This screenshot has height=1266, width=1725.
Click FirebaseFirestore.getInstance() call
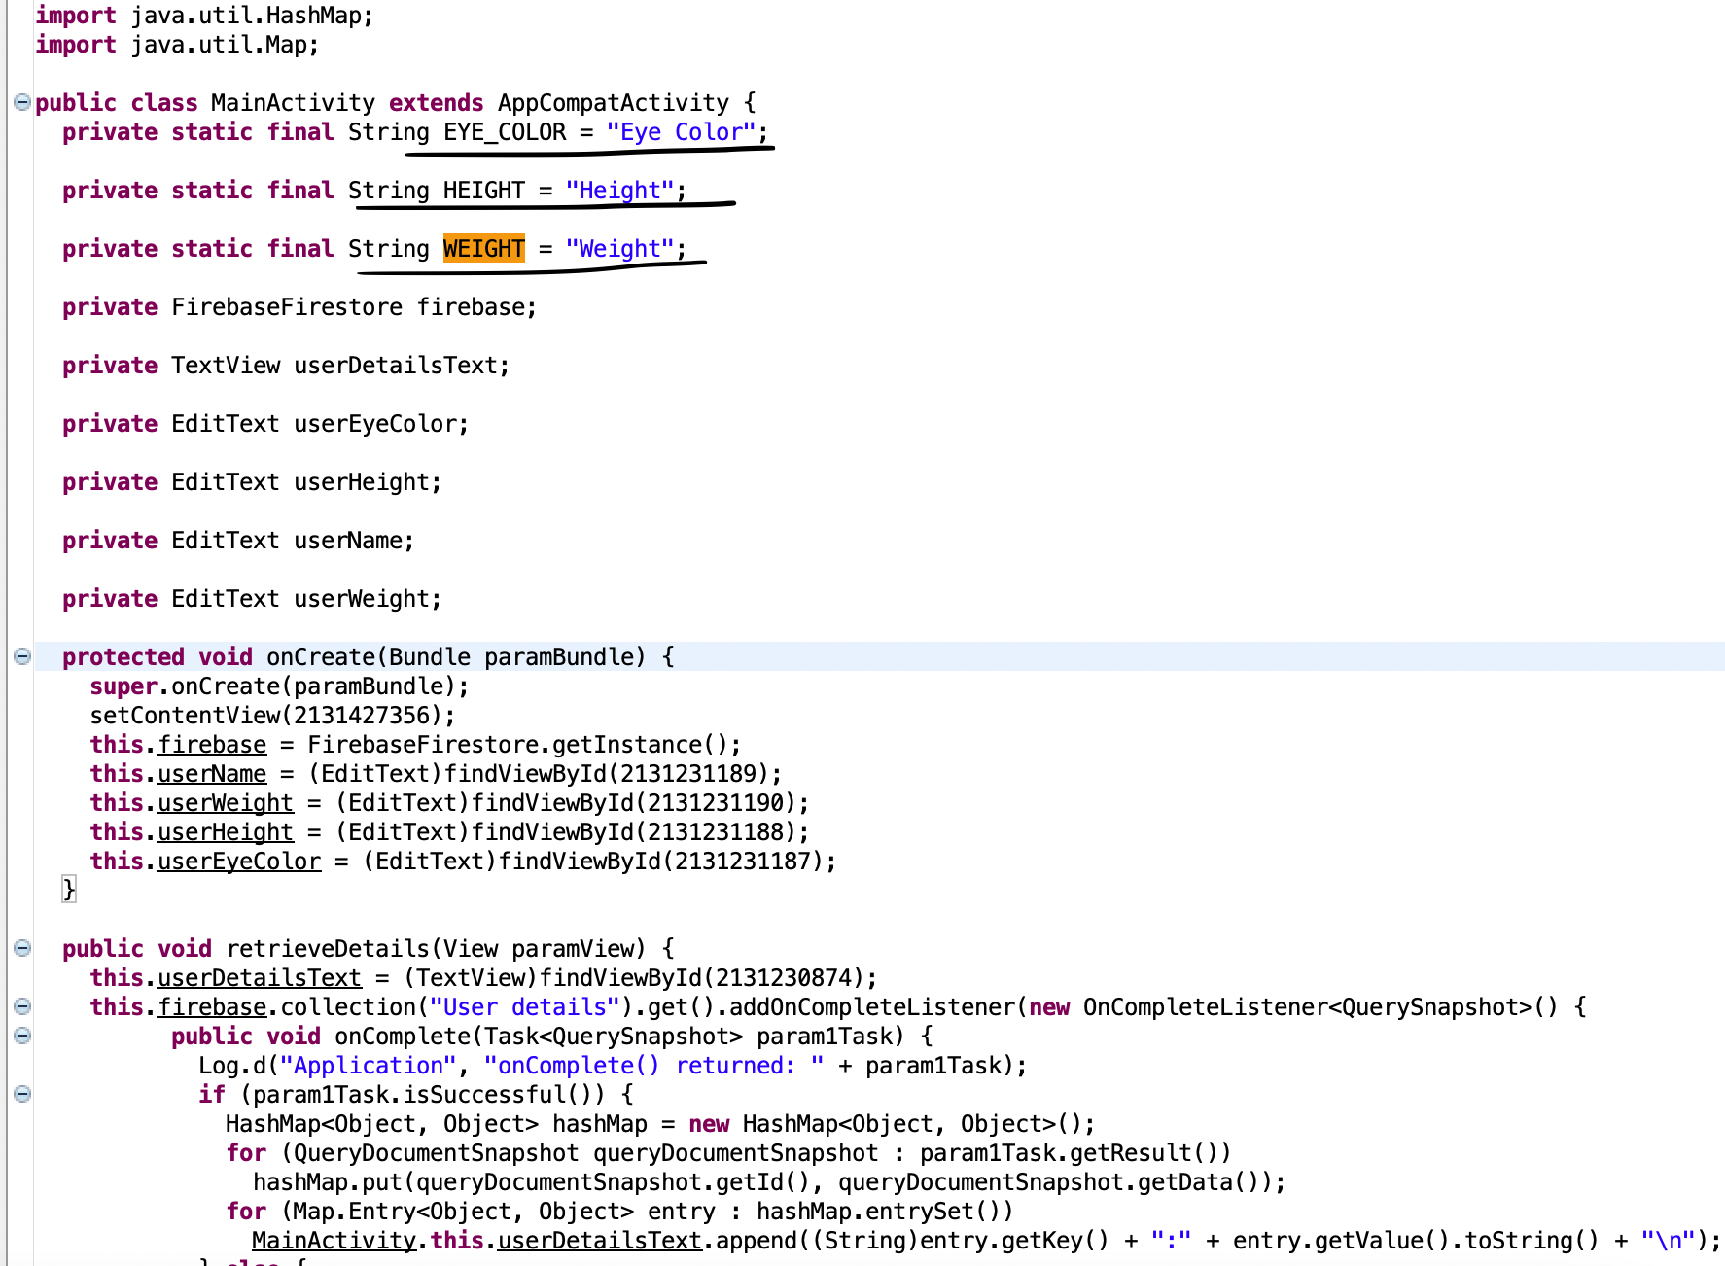click(517, 745)
